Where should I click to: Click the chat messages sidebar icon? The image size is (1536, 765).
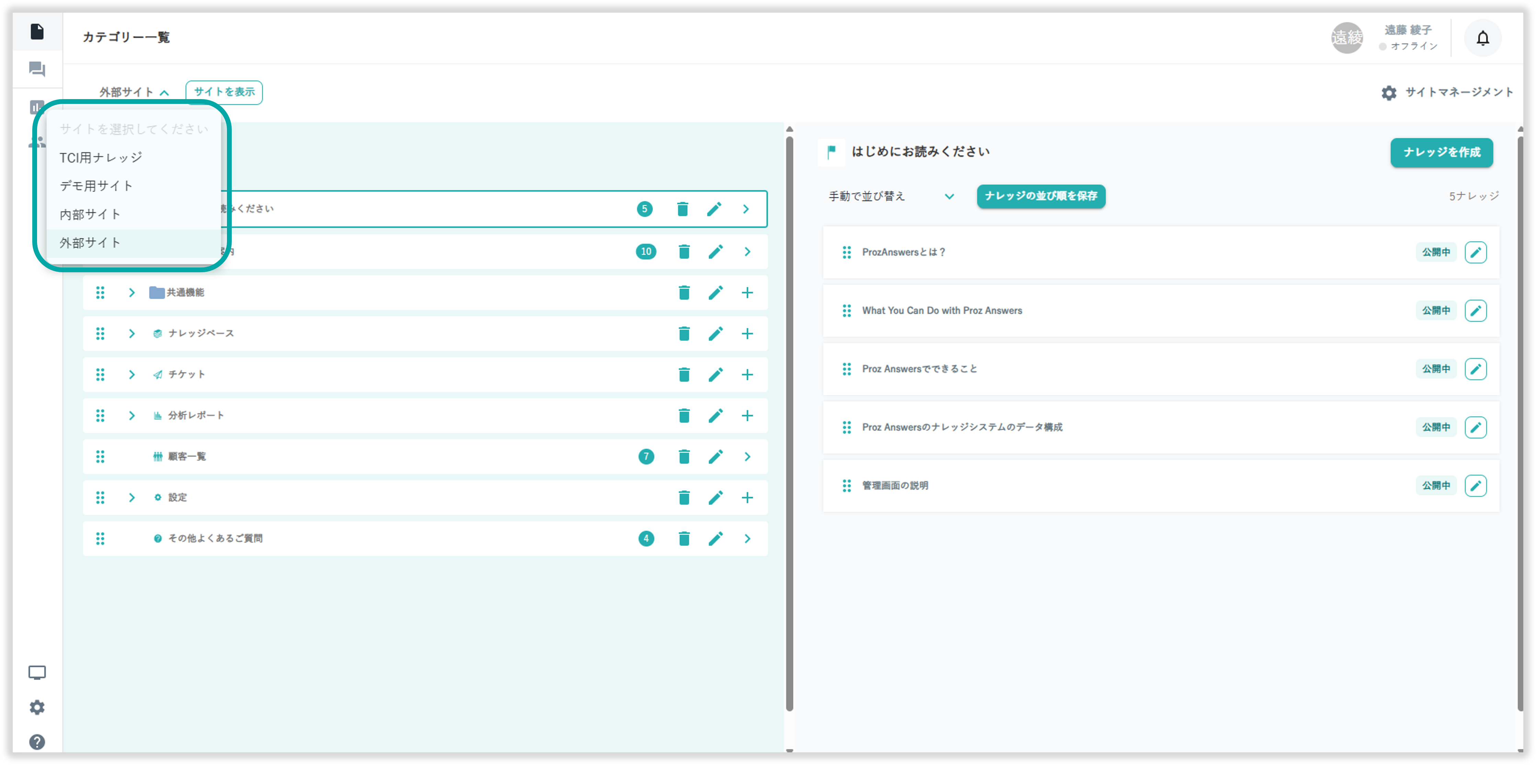pyautogui.click(x=37, y=70)
